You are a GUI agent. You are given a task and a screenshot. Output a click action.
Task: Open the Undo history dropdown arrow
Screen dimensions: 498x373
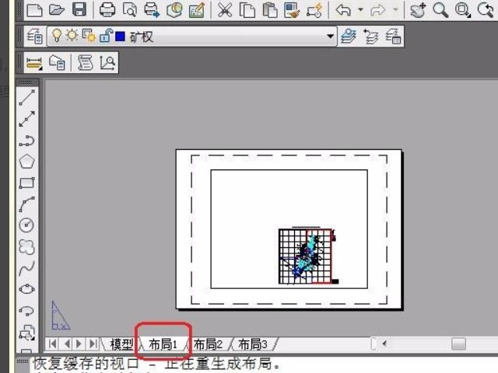360,10
